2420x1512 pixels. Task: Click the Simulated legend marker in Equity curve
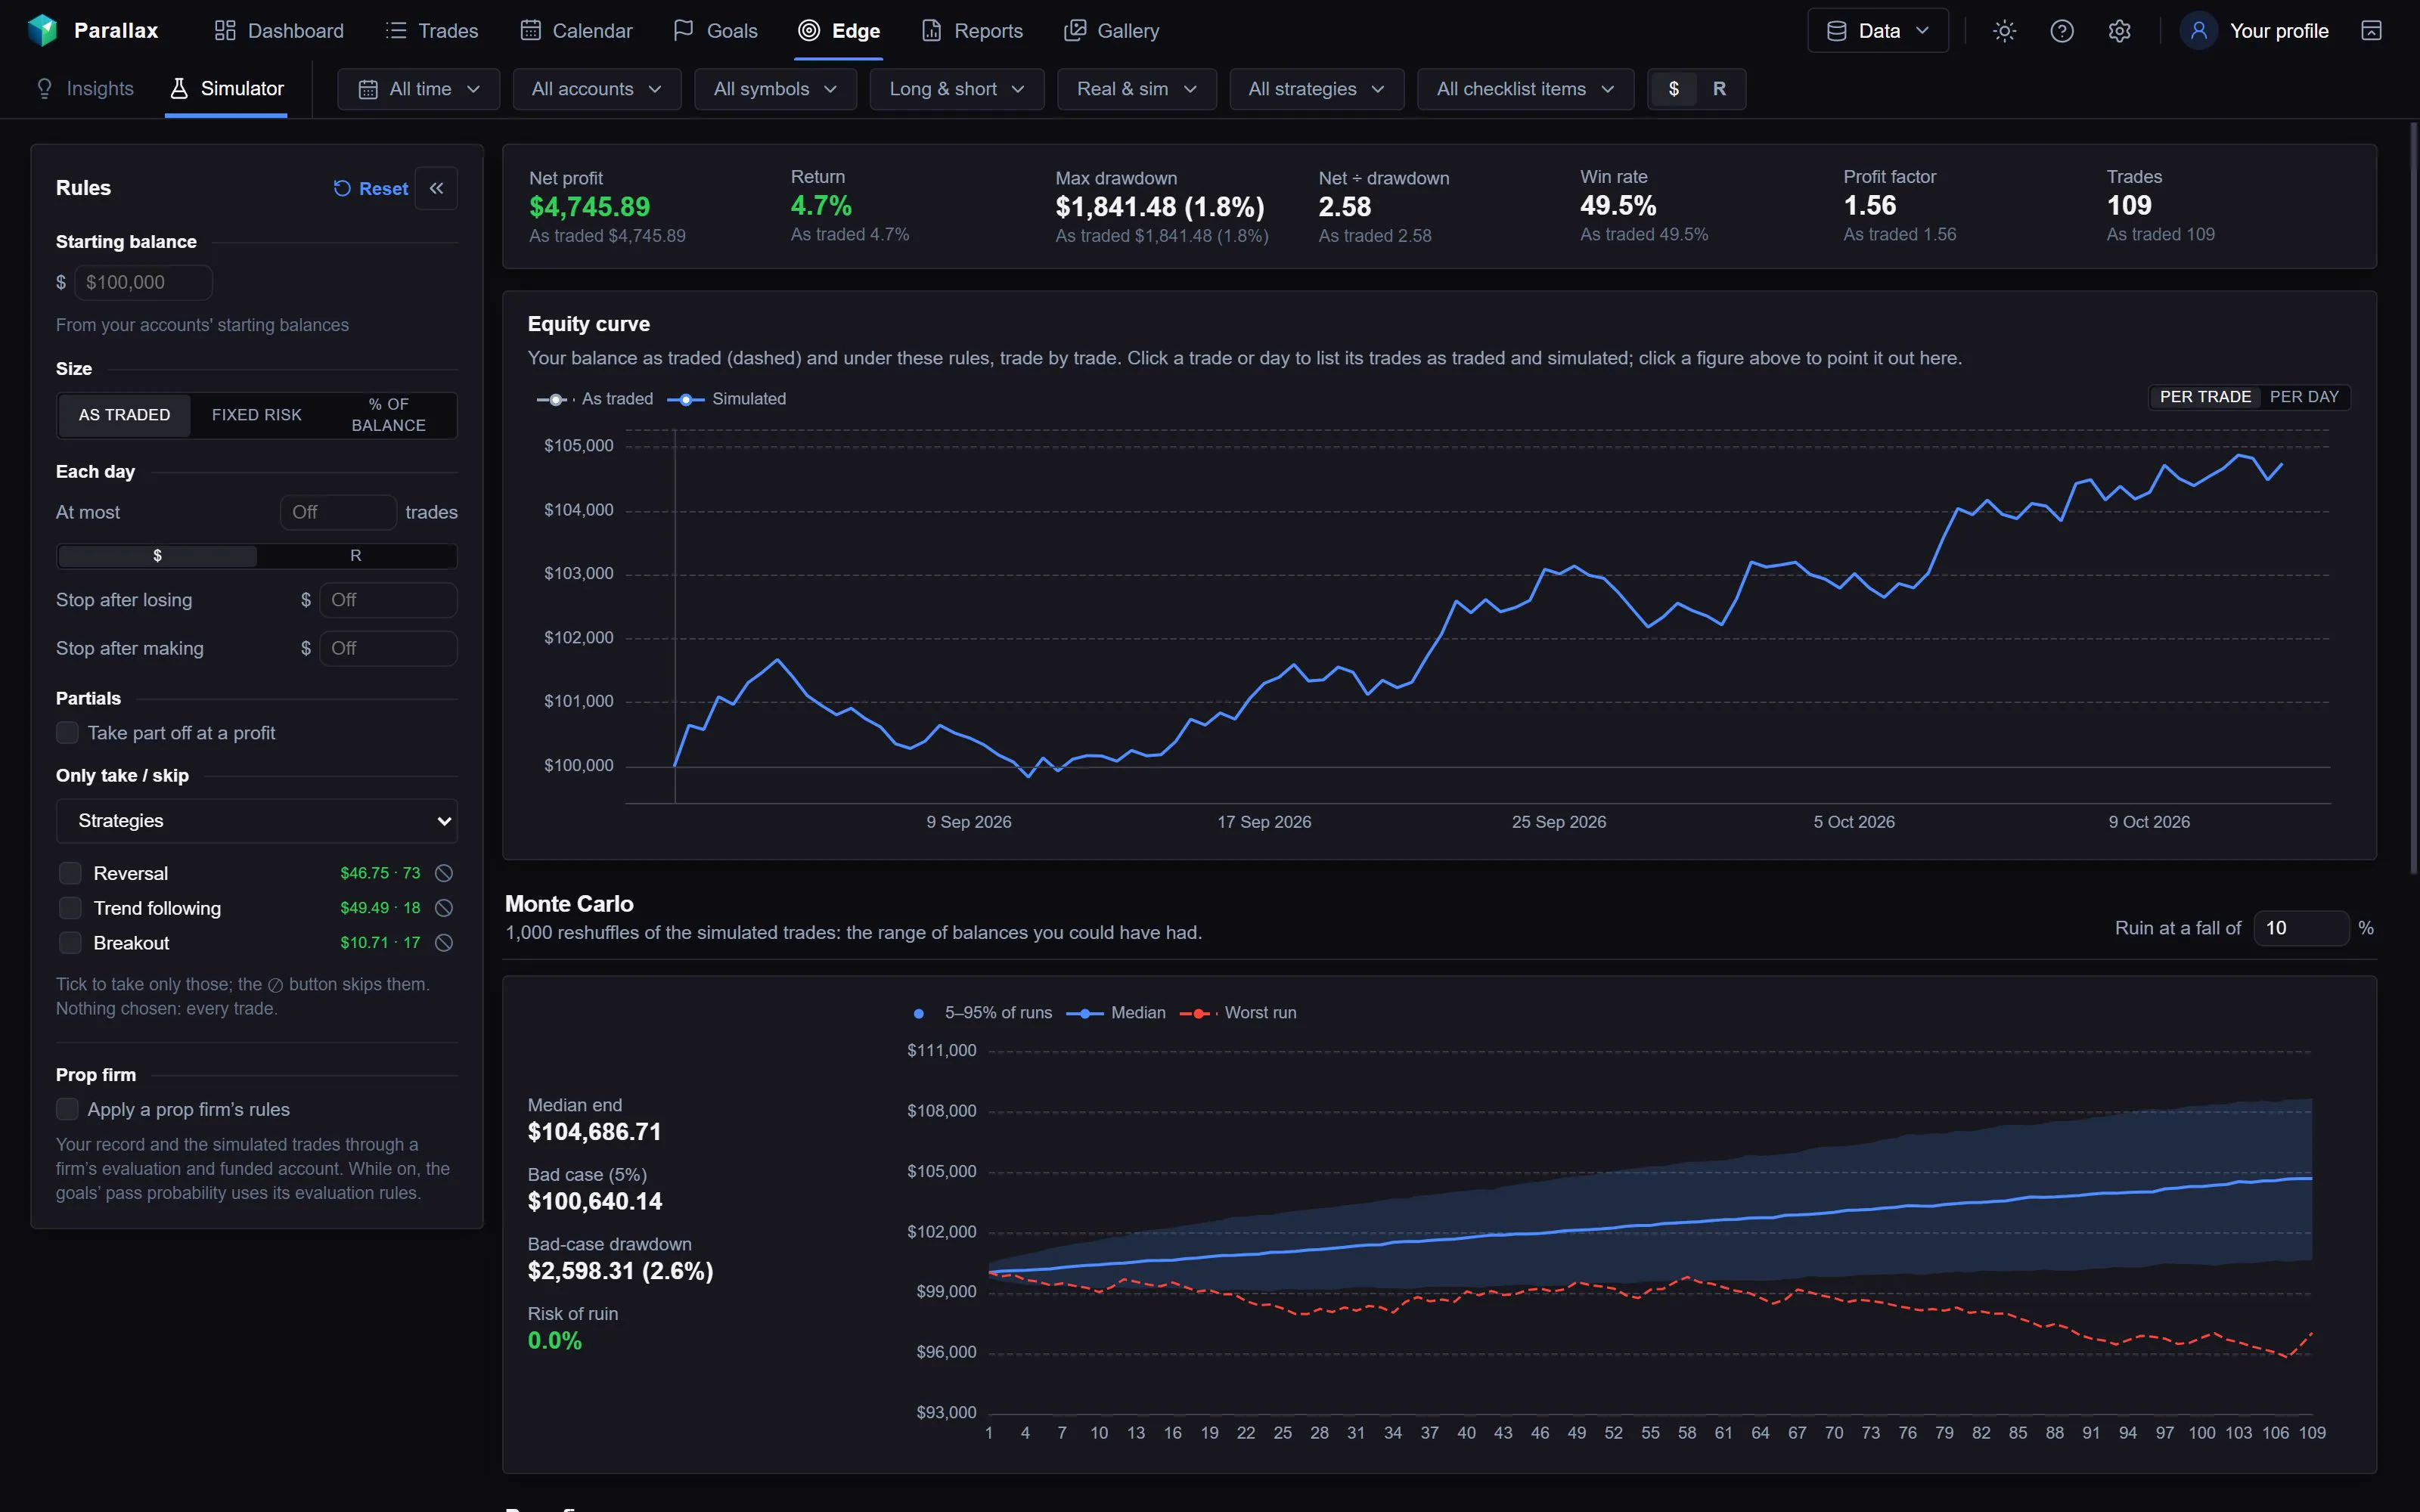686,399
